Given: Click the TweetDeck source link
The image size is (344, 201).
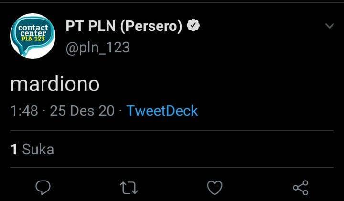Looking at the screenshot, I should 162,111.
